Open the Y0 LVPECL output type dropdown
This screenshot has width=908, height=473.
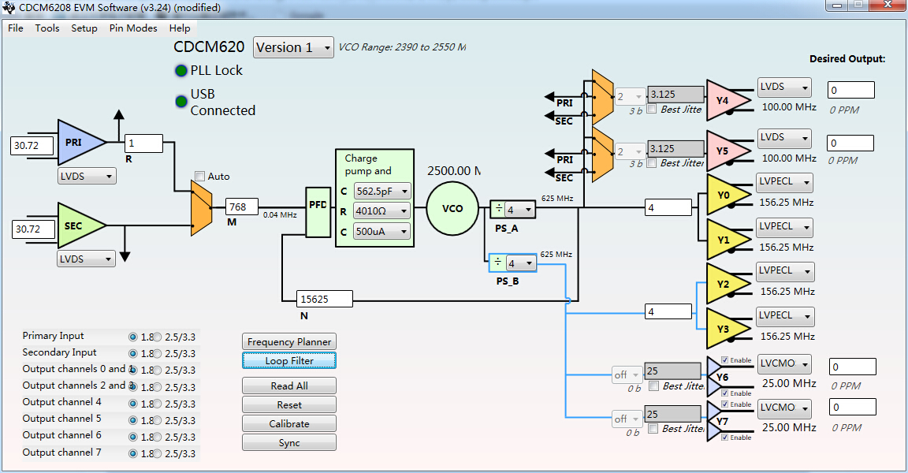[x=785, y=182]
